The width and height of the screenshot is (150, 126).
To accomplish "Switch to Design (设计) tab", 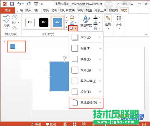I will 37,10.
